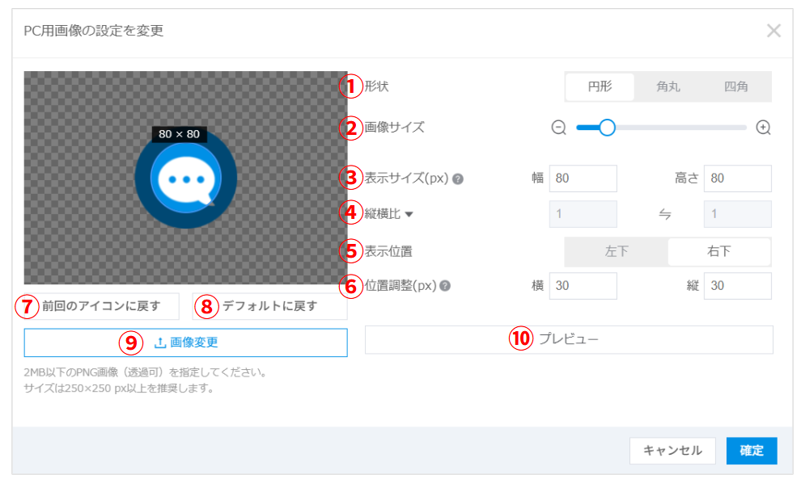Image resolution: width=801 pixels, height=479 pixels.
Task: Select the 角丸 shape option
Action: coord(668,86)
